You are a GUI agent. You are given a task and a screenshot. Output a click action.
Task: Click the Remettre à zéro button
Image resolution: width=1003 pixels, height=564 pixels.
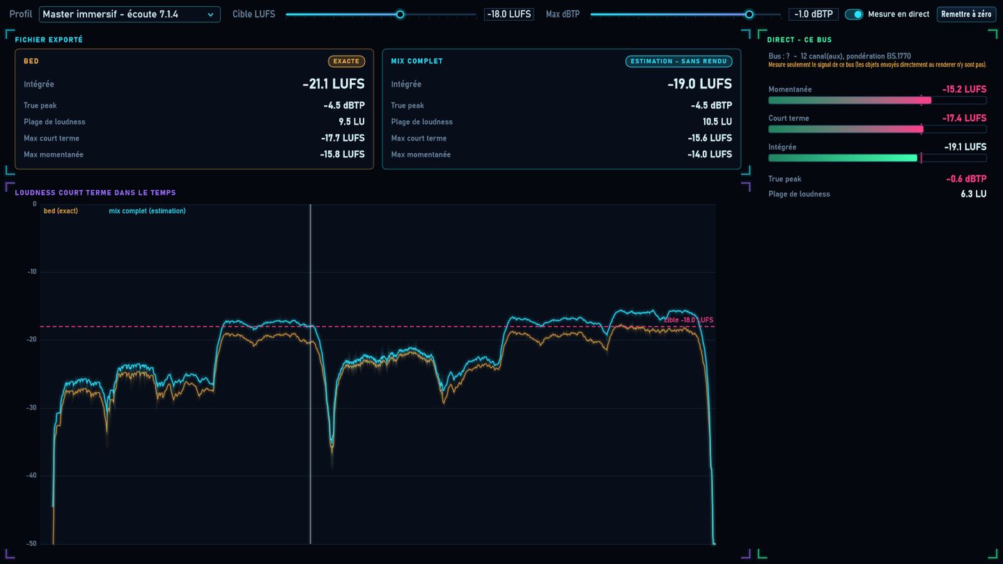pos(966,14)
